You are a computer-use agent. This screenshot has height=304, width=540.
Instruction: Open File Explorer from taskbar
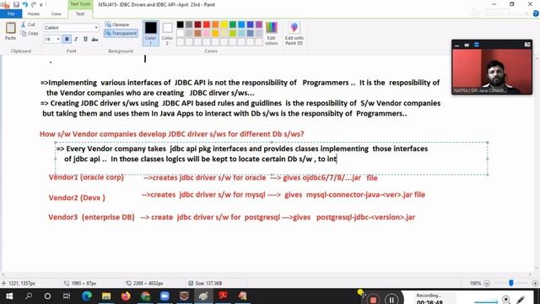coord(106,296)
